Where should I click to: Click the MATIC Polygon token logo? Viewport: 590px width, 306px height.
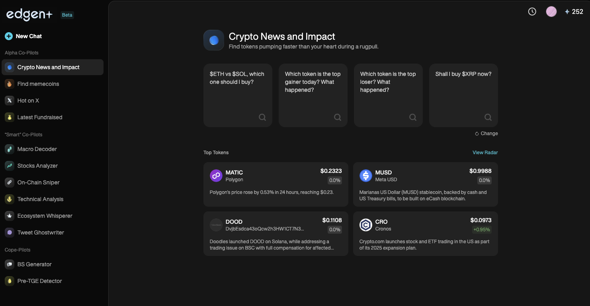216,176
